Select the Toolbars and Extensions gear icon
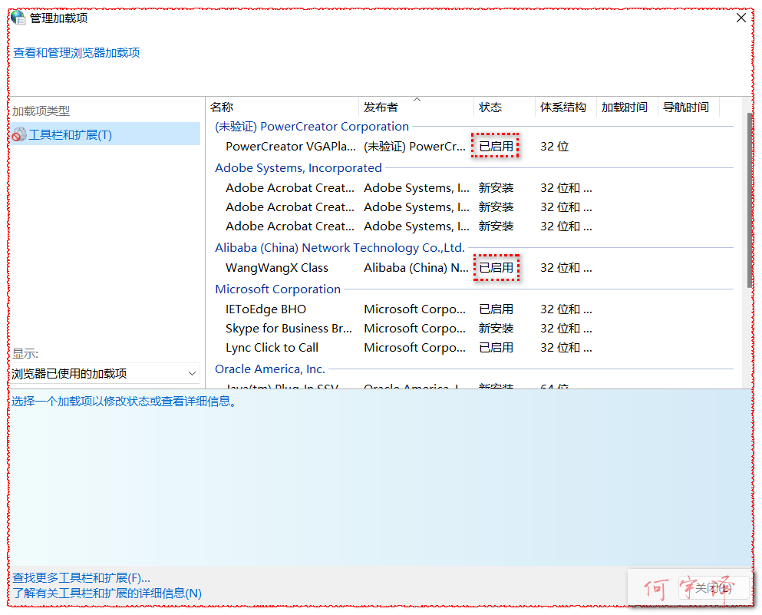Screen dimensions: 762x615 [19, 134]
